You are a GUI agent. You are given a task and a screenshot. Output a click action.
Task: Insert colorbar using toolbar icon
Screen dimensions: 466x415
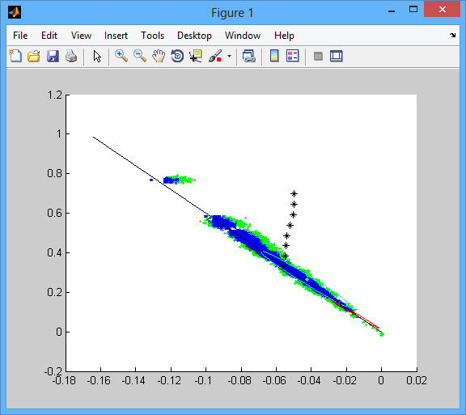pos(274,56)
